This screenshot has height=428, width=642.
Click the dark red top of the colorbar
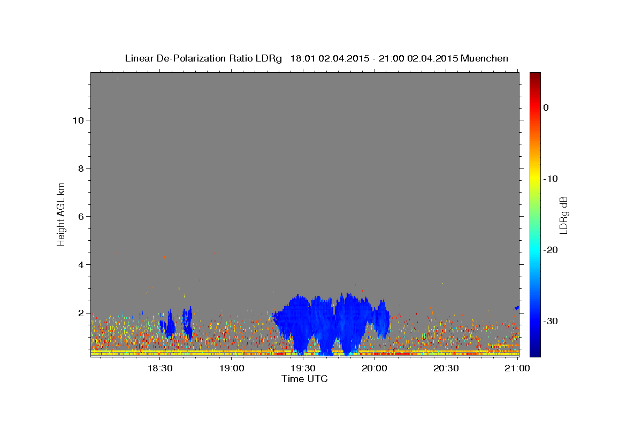[x=535, y=78]
